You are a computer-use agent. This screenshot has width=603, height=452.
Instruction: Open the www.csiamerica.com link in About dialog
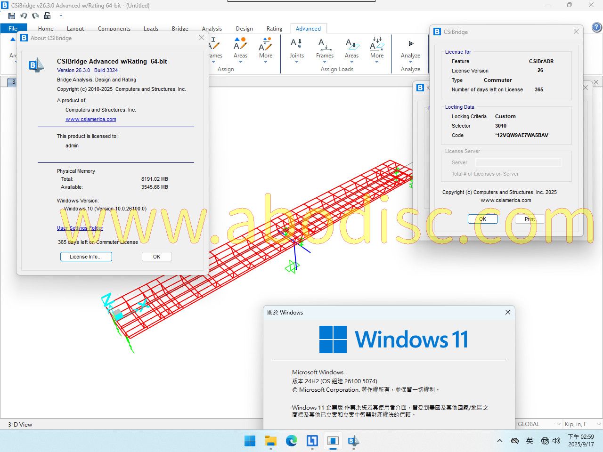[x=91, y=119]
